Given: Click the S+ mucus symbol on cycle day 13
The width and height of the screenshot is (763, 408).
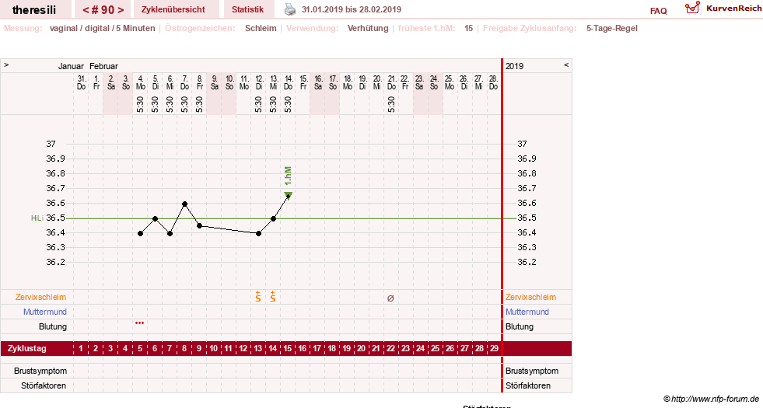Looking at the screenshot, I should (258, 297).
